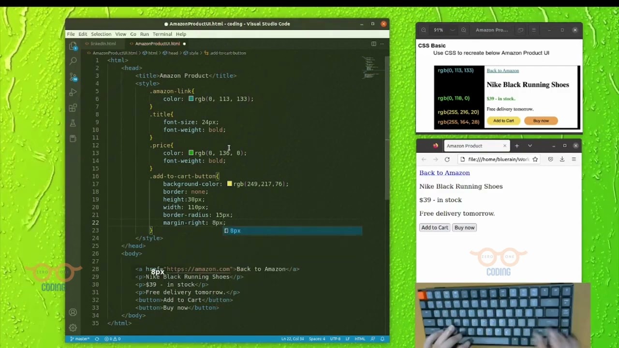Open problems errors and warnings indicator
The height and width of the screenshot is (348, 619).
[x=112, y=339]
